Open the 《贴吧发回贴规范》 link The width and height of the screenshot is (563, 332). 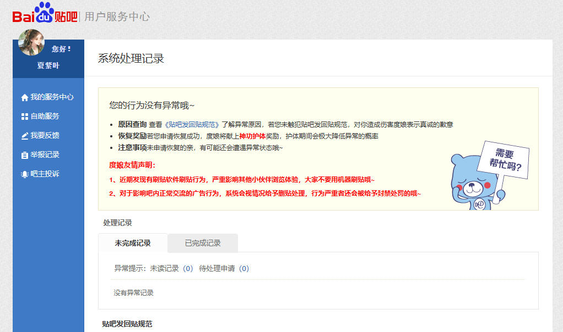(192, 125)
